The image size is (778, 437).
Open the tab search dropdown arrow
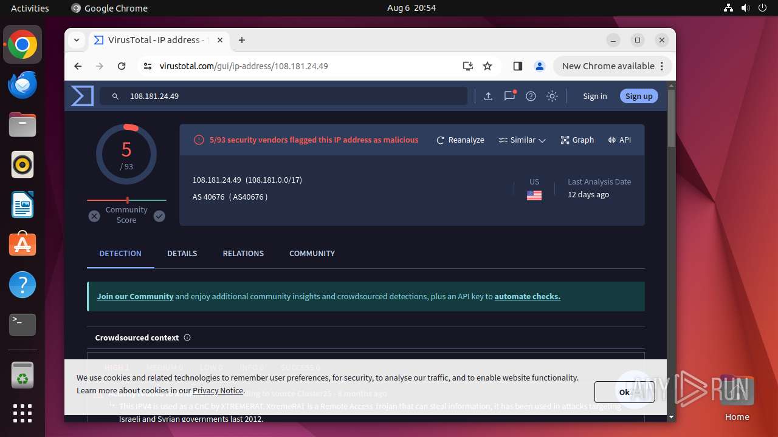[x=77, y=40]
